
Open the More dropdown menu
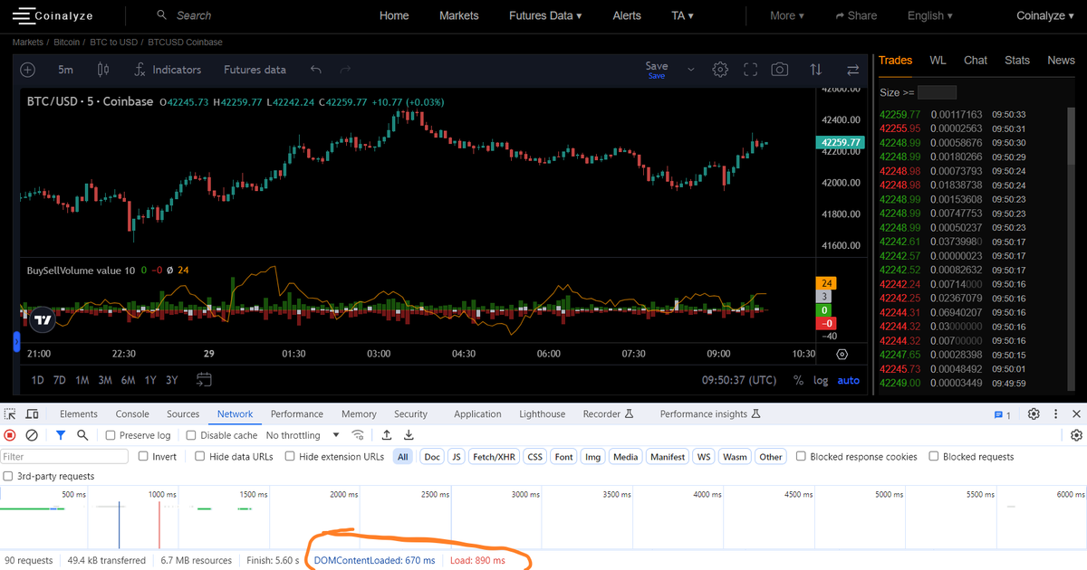pyautogui.click(x=786, y=15)
